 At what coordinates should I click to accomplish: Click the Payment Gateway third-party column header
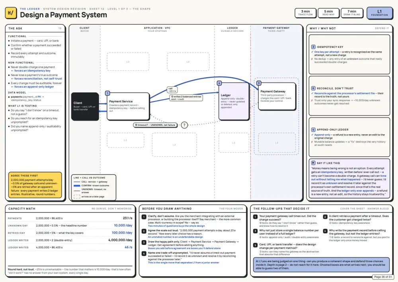tap(276, 29)
